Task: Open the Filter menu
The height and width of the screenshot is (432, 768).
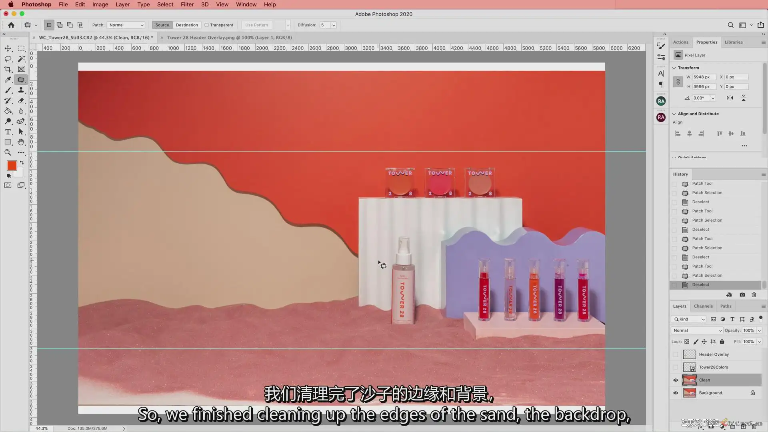Action: tap(187, 4)
